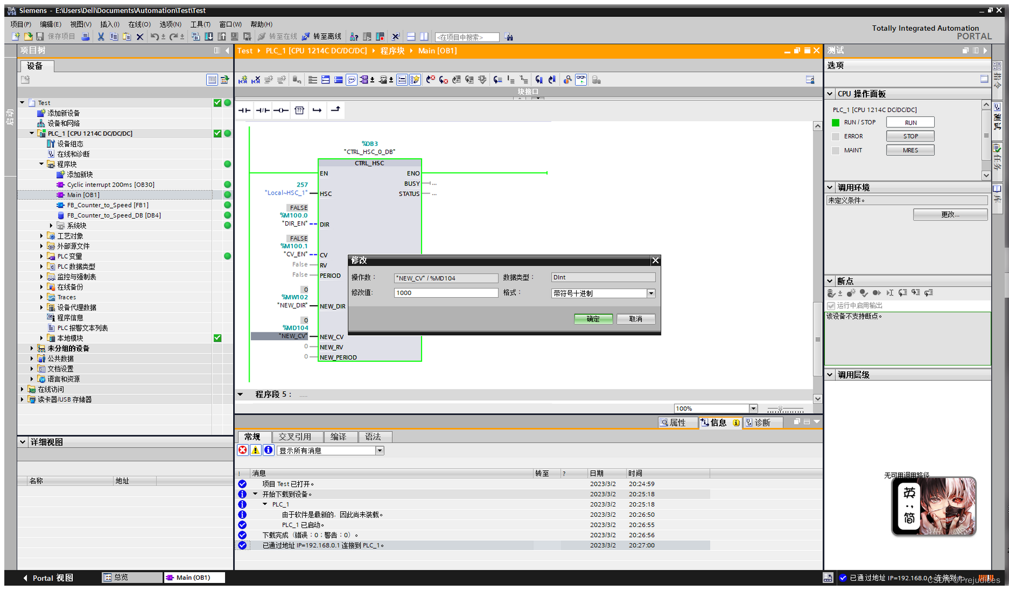The image size is (1009, 590).
Task: Collapse the call environment section
Action: coord(830,188)
